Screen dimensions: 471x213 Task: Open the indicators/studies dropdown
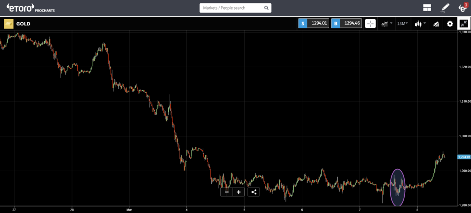[386, 24]
